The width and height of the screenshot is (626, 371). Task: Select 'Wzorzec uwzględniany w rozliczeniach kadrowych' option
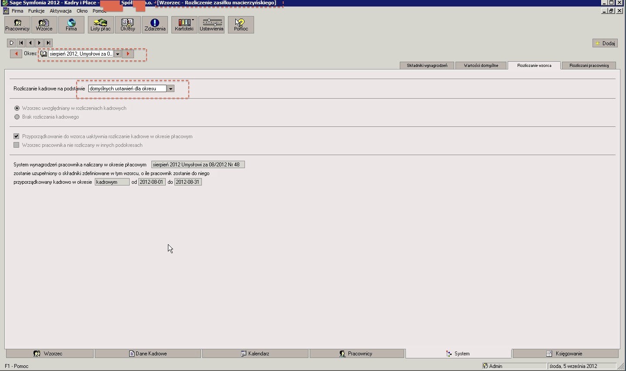[x=17, y=108]
